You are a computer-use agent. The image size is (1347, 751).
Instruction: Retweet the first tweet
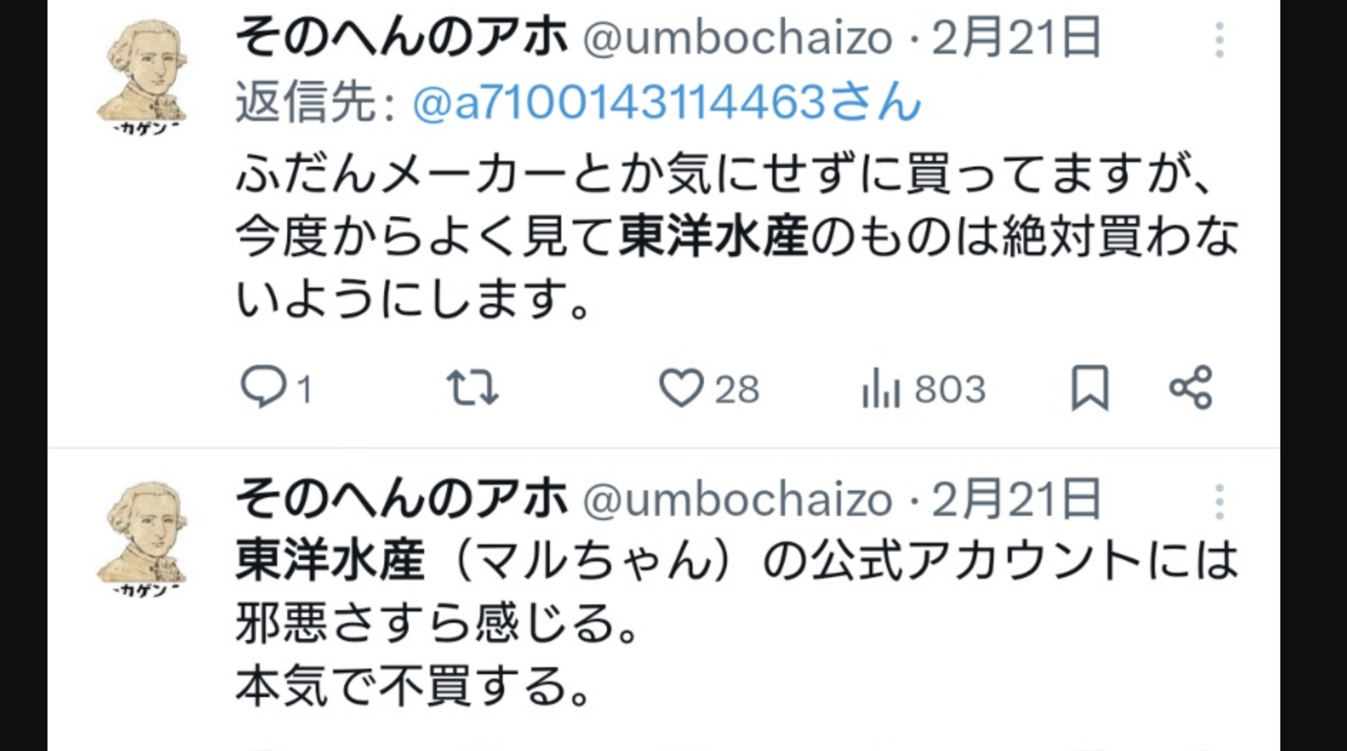coord(473,388)
